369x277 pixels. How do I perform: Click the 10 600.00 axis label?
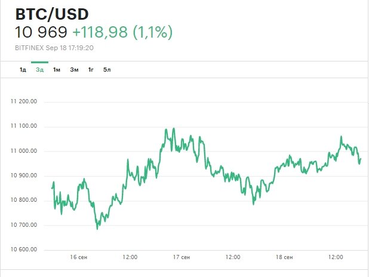pyautogui.click(x=24, y=250)
